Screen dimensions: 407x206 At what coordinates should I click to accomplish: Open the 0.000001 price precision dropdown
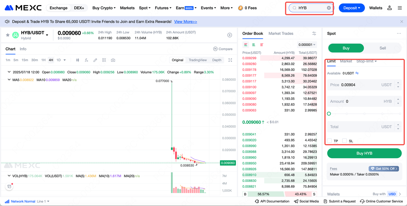307,45
